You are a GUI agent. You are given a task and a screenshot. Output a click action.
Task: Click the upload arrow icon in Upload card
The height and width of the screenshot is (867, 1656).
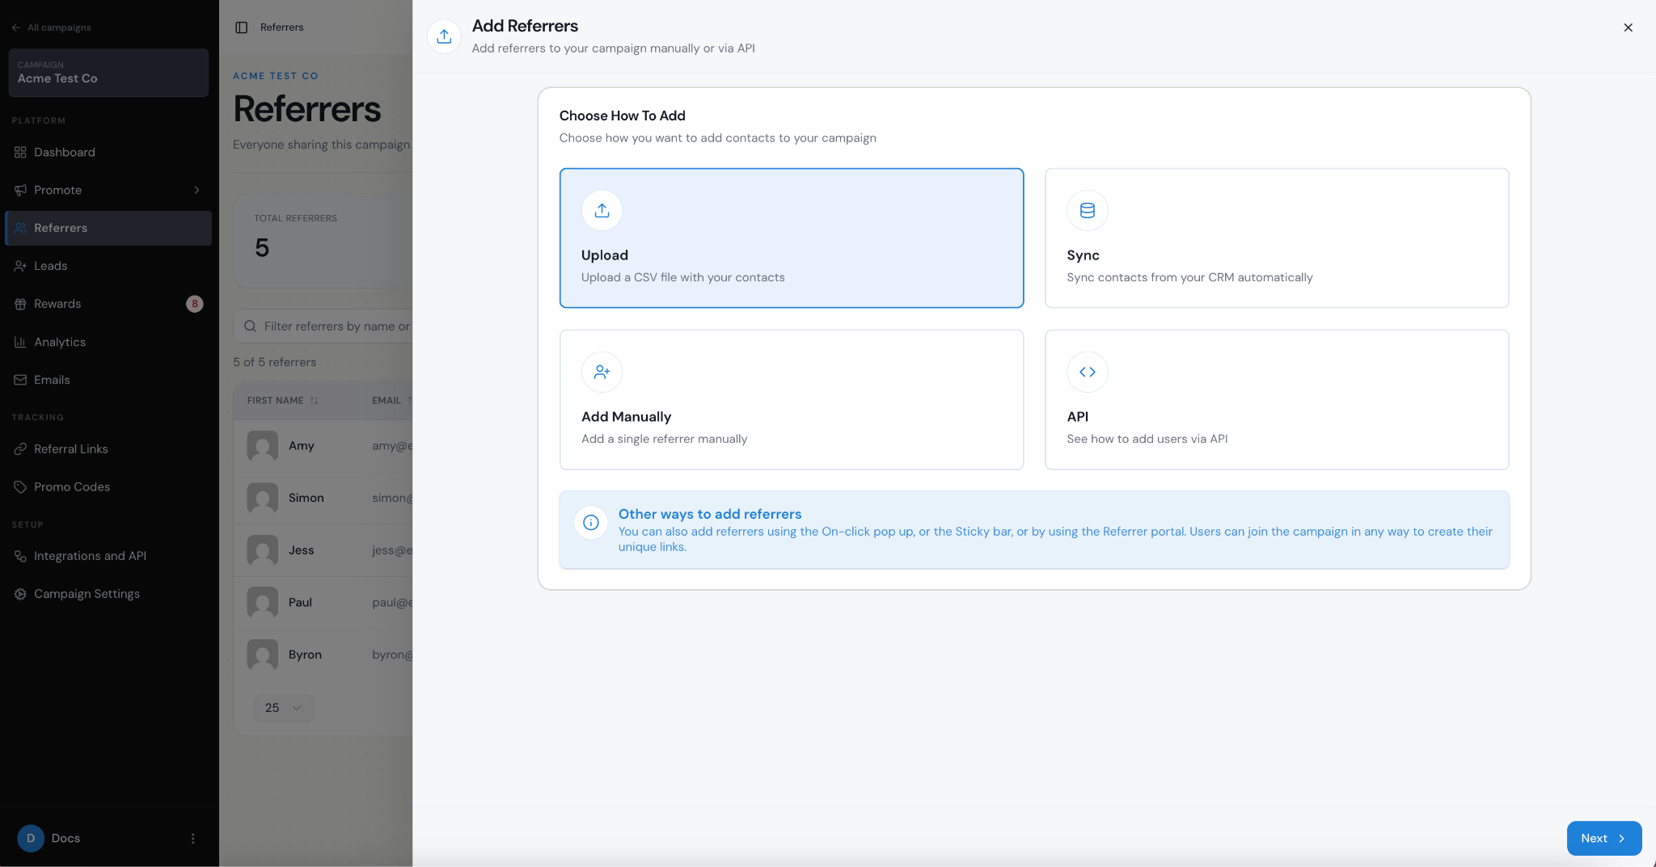602,210
